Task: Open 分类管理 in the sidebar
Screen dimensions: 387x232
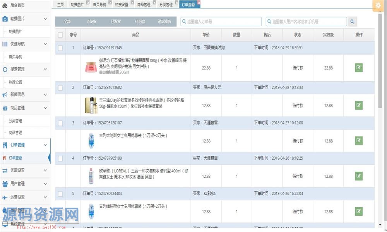Action: pyautogui.click(x=15, y=121)
